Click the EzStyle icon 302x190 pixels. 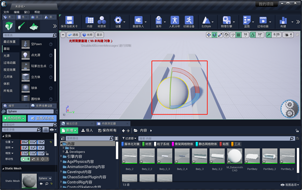pos(206,20)
